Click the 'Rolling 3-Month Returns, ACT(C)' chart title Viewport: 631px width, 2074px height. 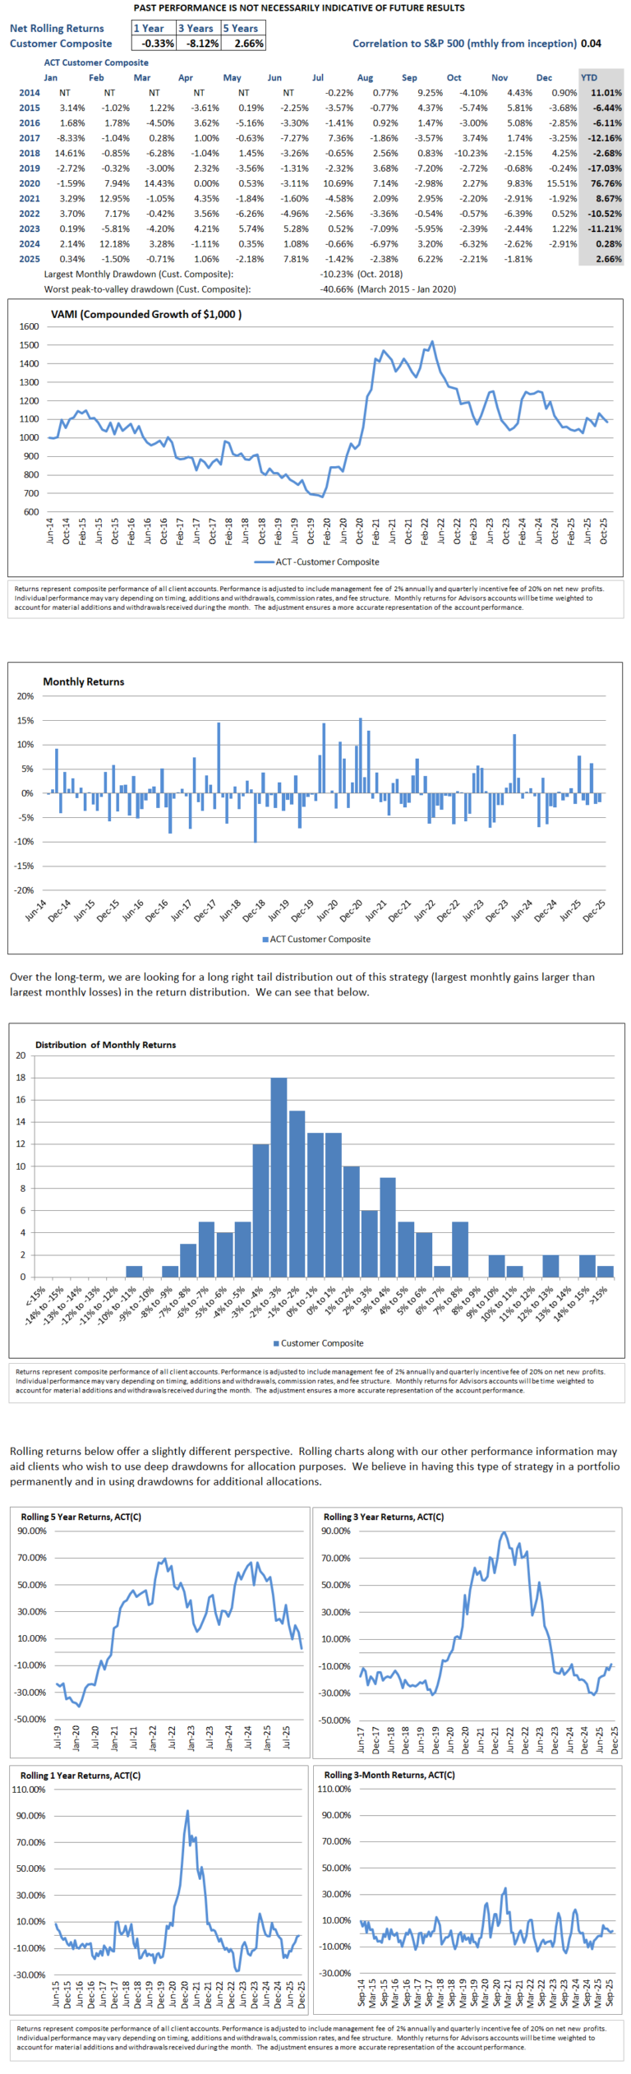click(389, 1775)
